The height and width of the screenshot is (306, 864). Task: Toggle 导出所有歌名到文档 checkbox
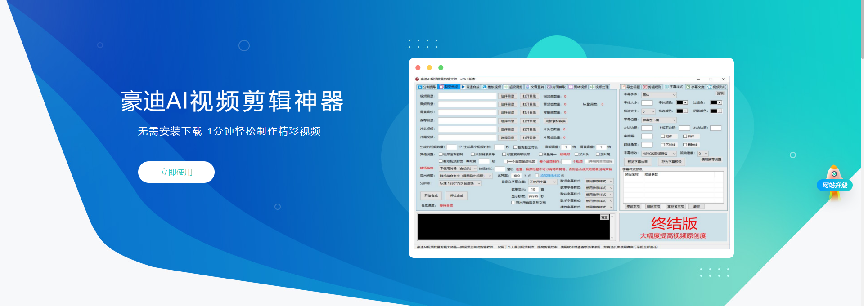click(513, 203)
